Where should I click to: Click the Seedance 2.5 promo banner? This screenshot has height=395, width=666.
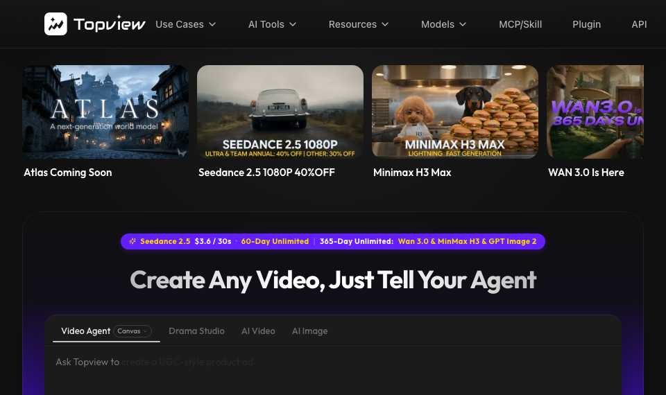coord(333,241)
